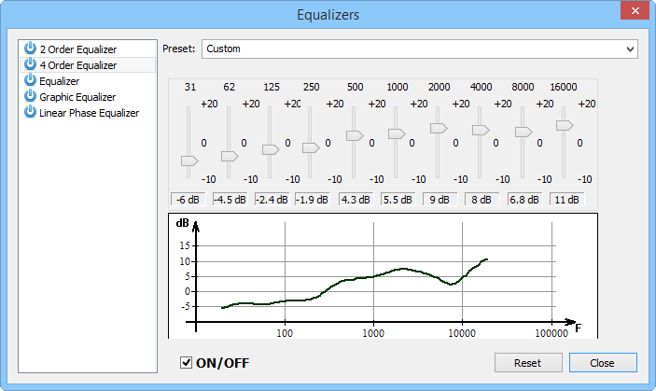The width and height of the screenshot is (656, 391).
Task: Click power icon beside 2 Order Equalizer
Action: pyautogui.click(x=30, y=49)
